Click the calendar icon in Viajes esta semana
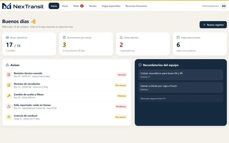 point(178,37)
